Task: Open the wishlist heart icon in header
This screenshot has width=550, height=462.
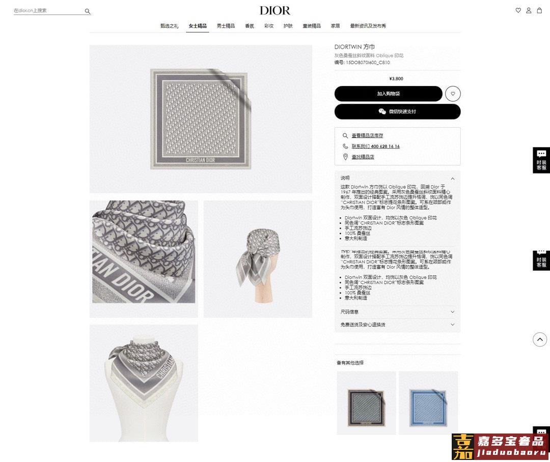Action: pyautogui.click(x=518, y=11)
